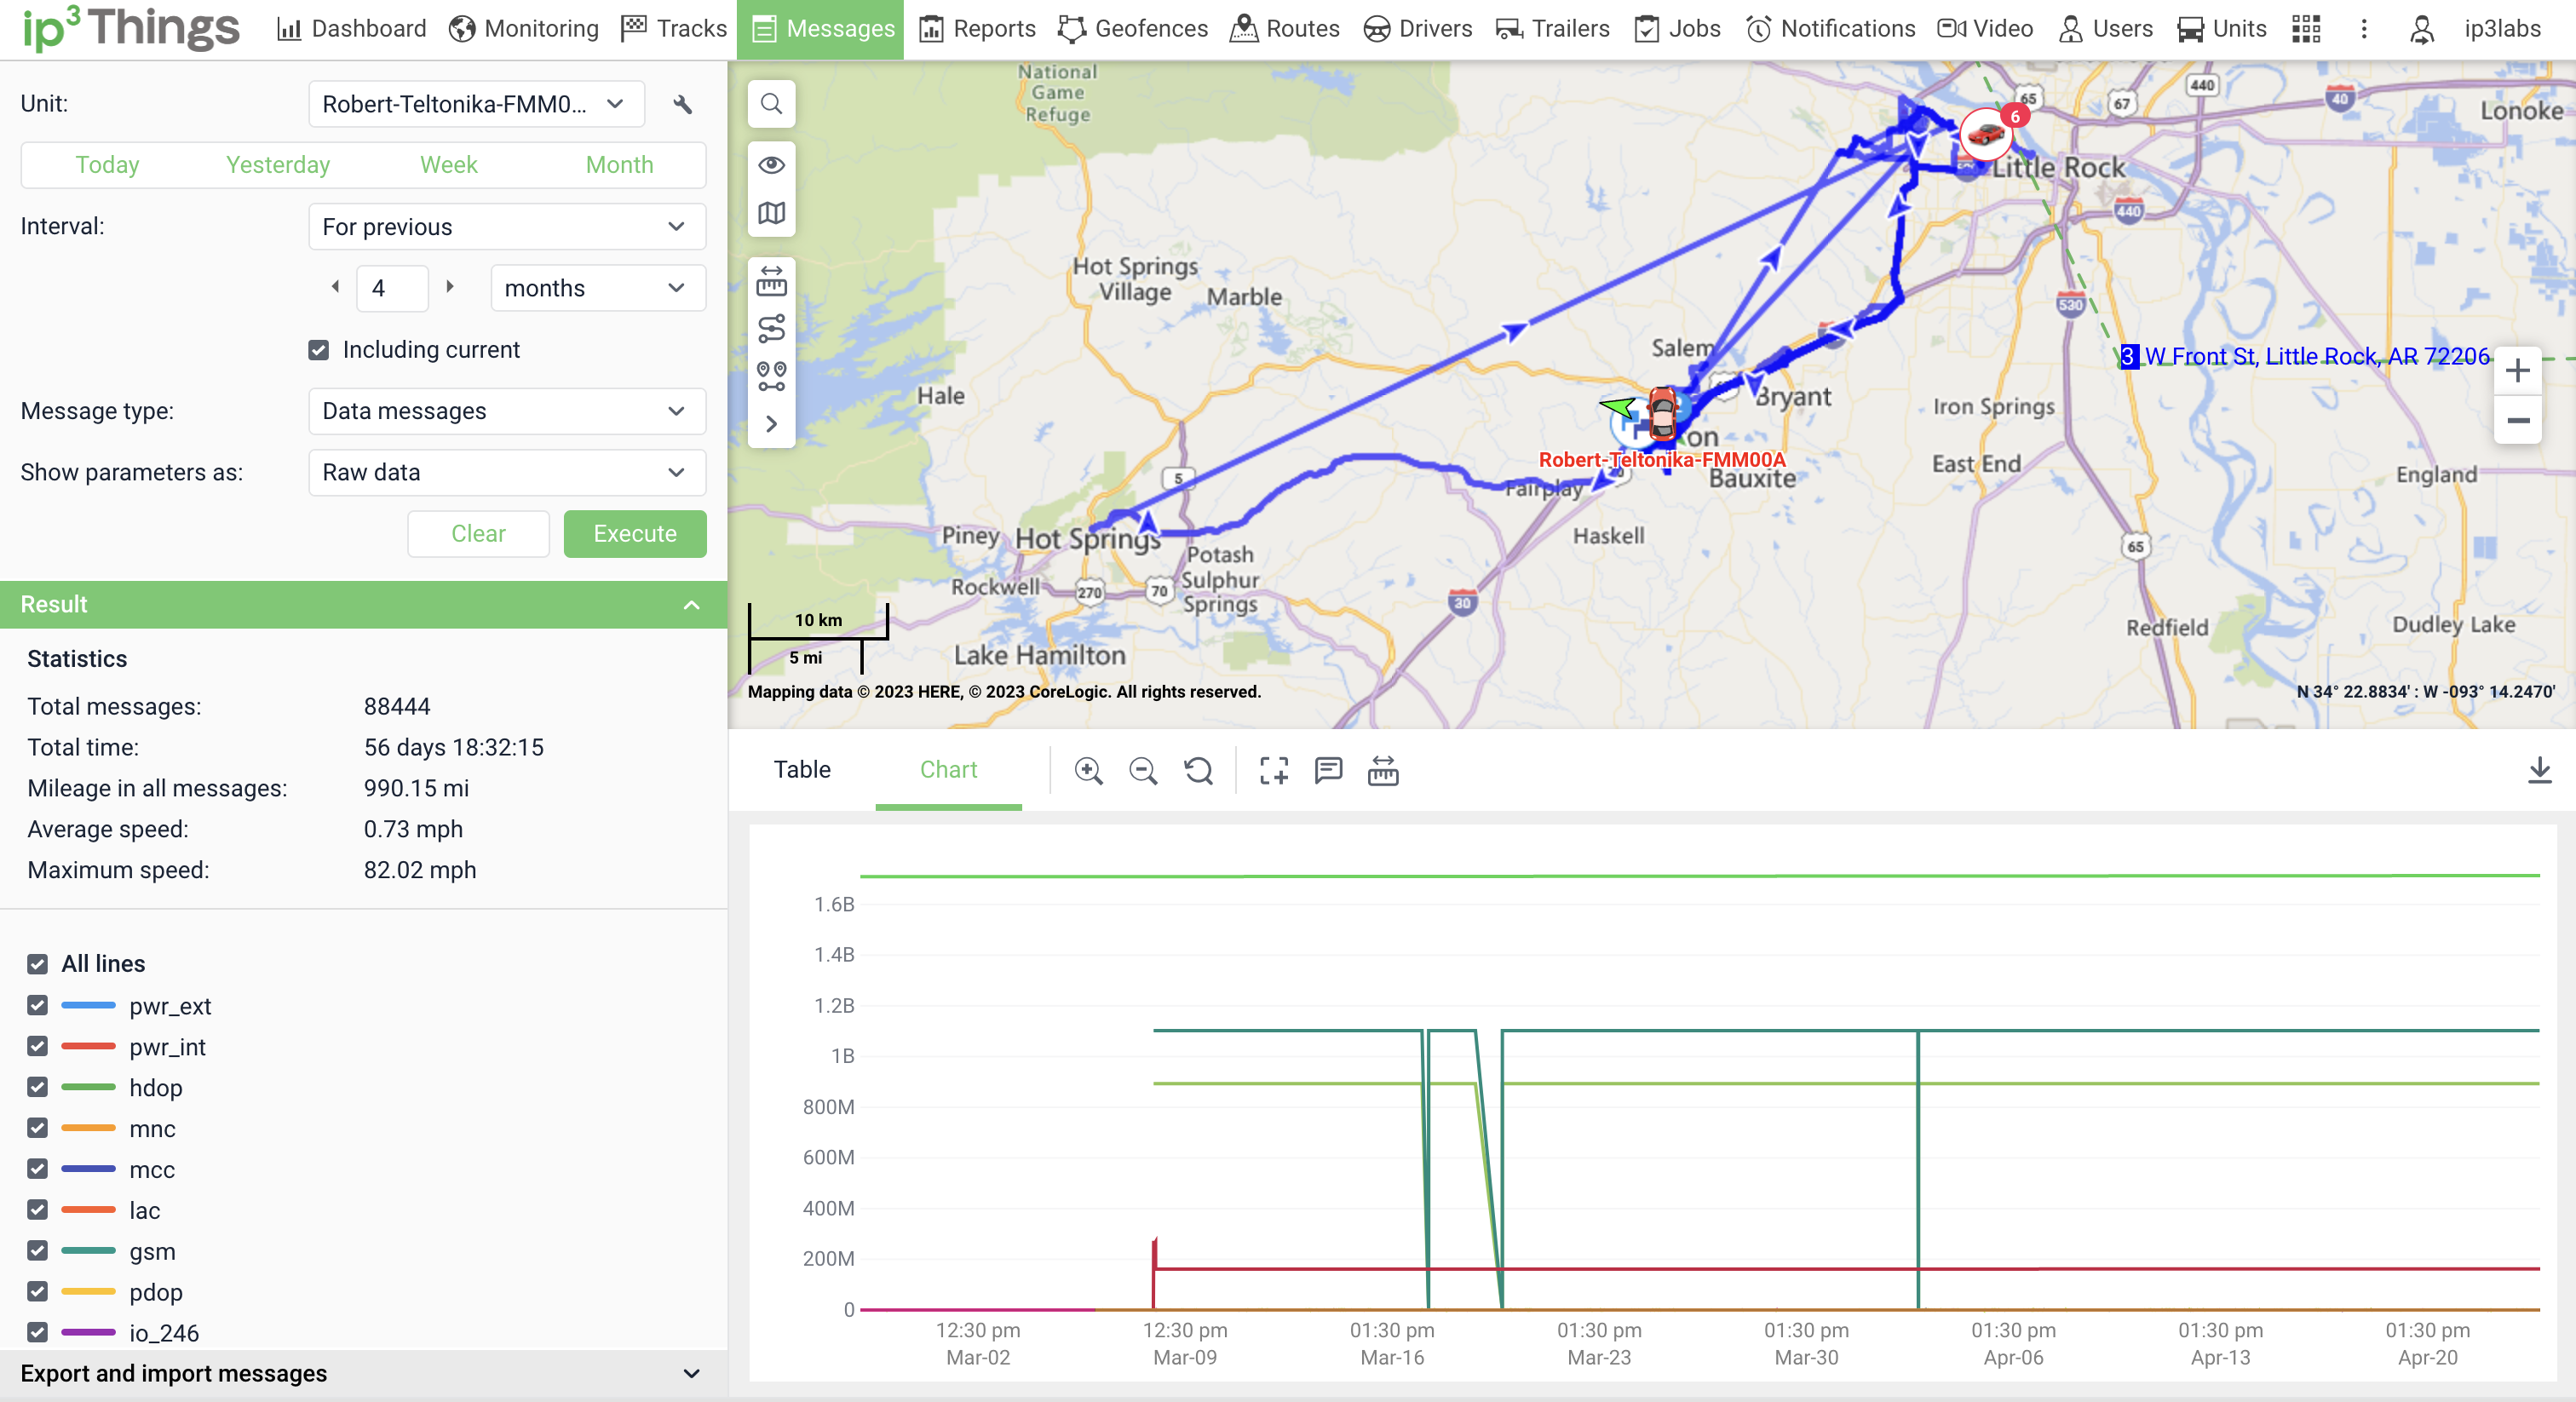Zoom in on the chart

click(x=1088, y=770)
